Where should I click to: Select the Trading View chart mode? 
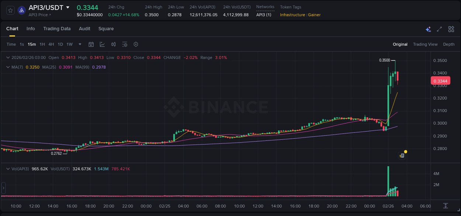[425, 44]
